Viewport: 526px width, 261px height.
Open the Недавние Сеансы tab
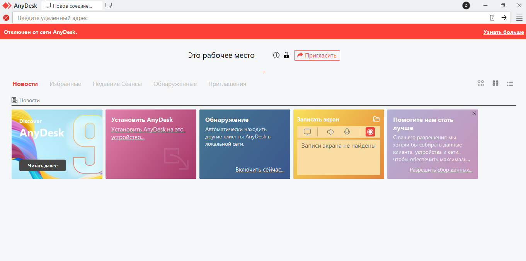click(x=117, y=84)
